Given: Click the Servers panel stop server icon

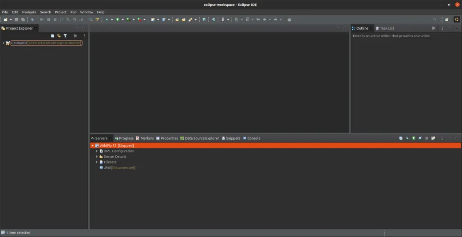Looking at the screenshot, I should tap(426, 138).
